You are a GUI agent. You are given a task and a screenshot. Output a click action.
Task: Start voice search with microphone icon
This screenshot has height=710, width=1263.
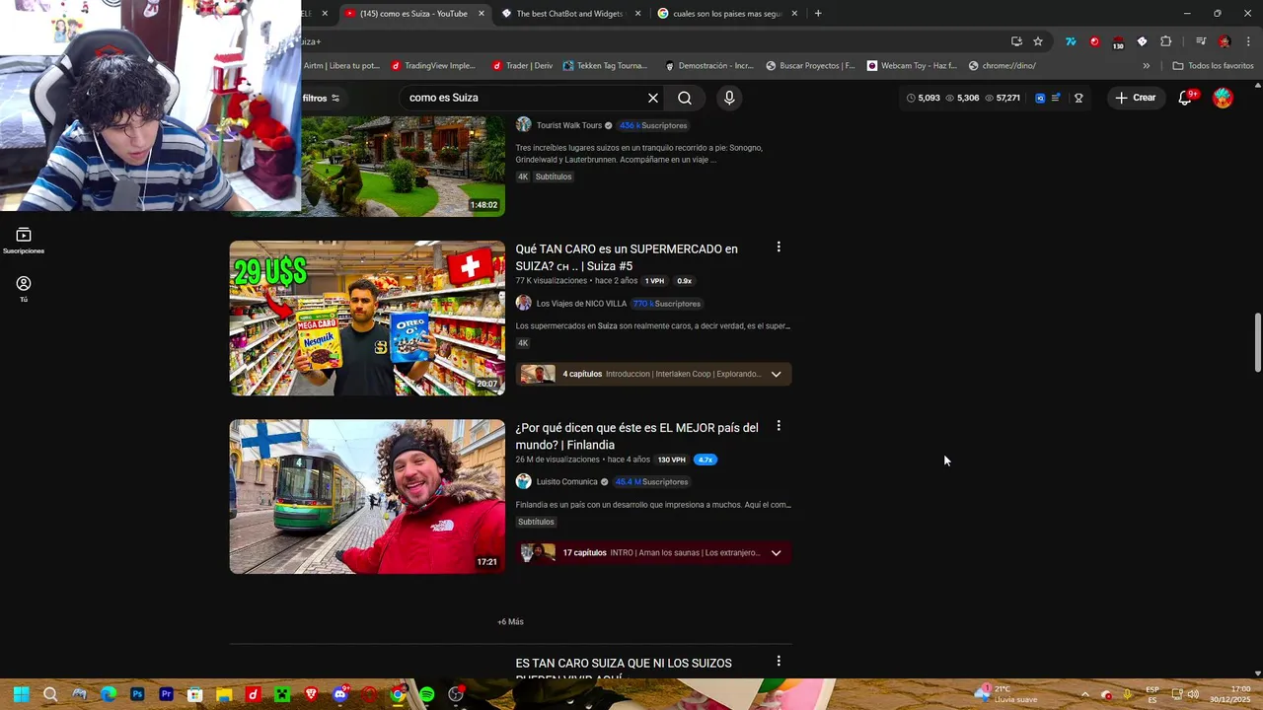point(729,98)
